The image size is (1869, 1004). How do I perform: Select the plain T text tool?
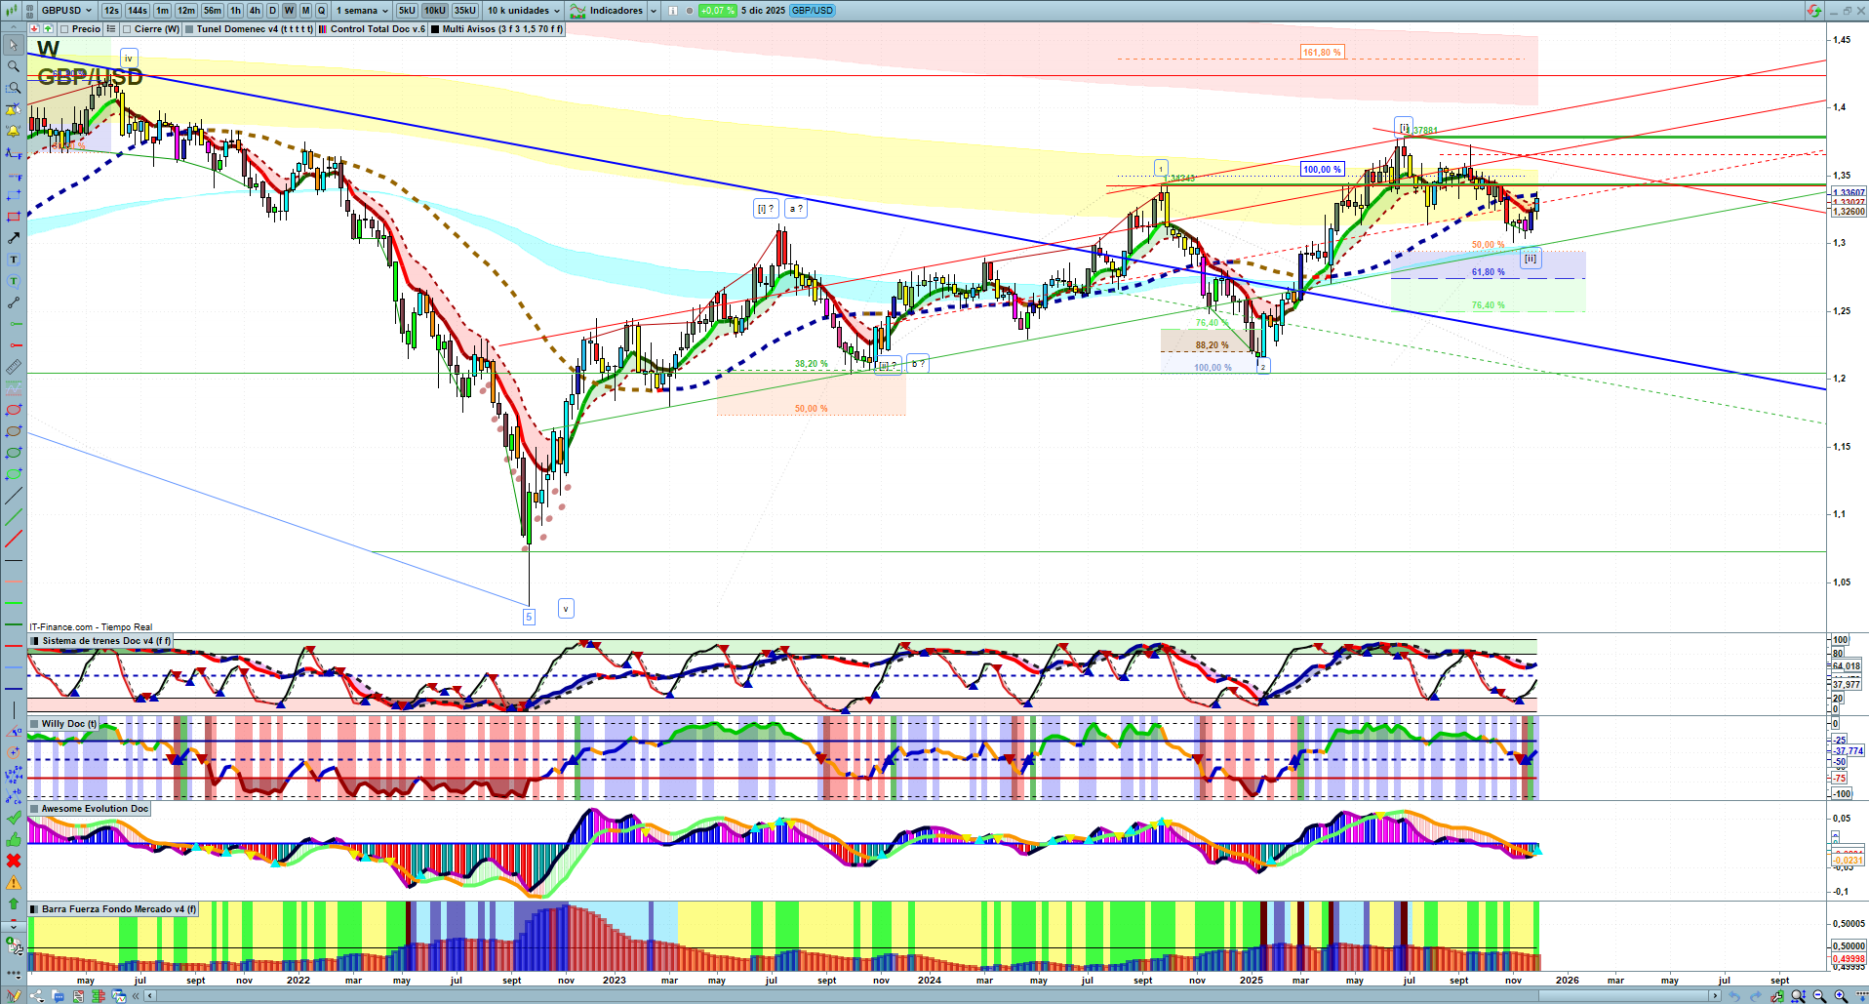coord(14,260)
